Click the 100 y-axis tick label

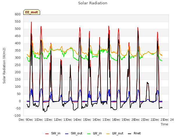(x=18, y=87)
